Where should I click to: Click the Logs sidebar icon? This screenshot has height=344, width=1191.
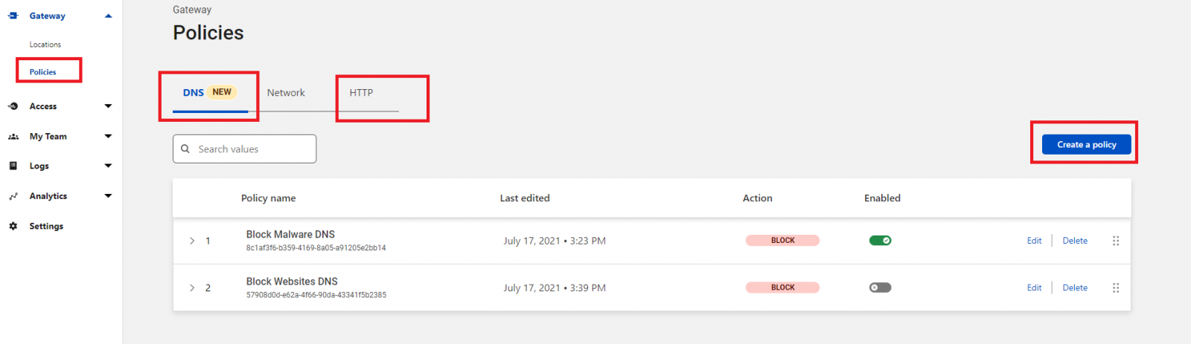[13, 166]
